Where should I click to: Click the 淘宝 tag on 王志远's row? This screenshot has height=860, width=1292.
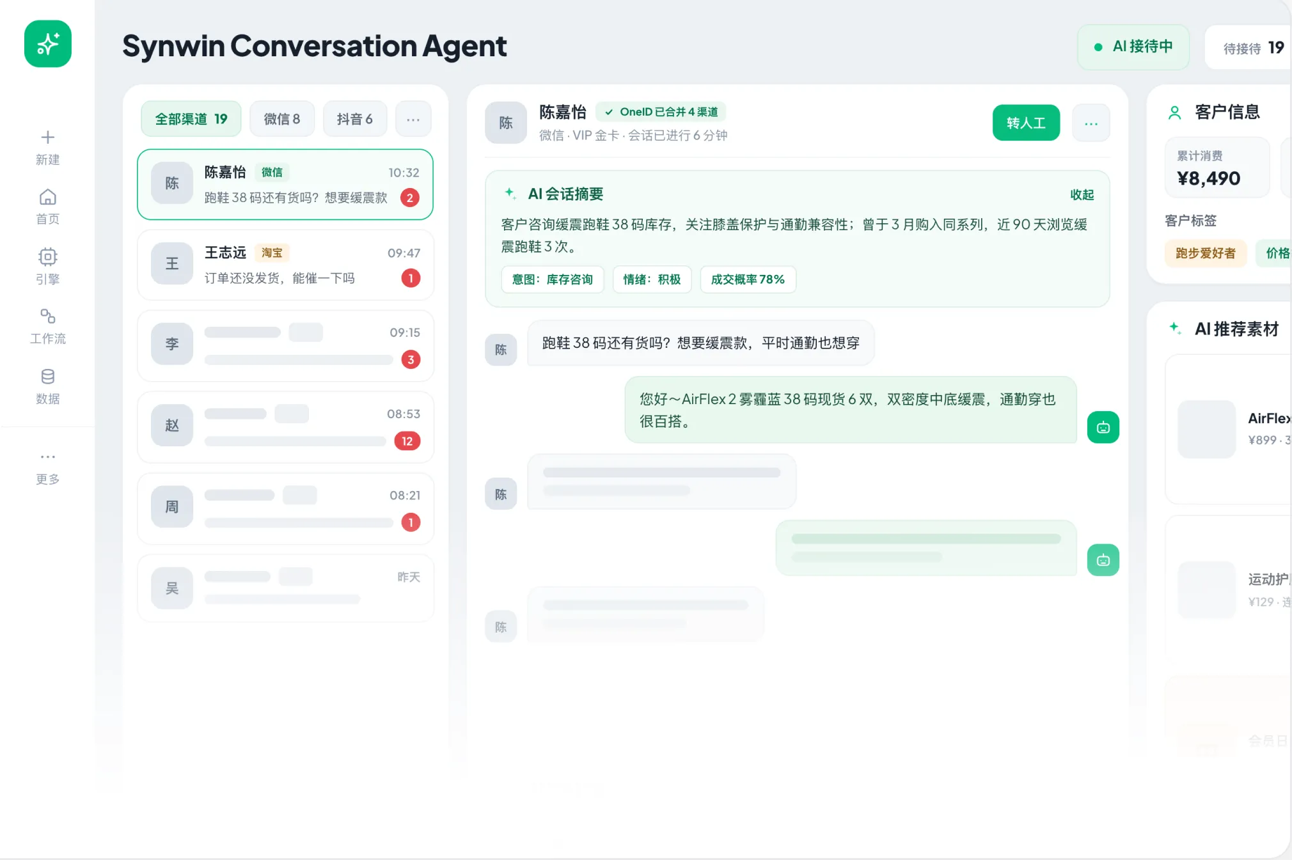272,253
